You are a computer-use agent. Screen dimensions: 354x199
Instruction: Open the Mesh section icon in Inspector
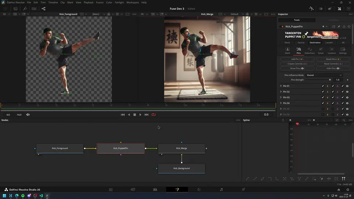pyautogui.click(x=288, y=49)
